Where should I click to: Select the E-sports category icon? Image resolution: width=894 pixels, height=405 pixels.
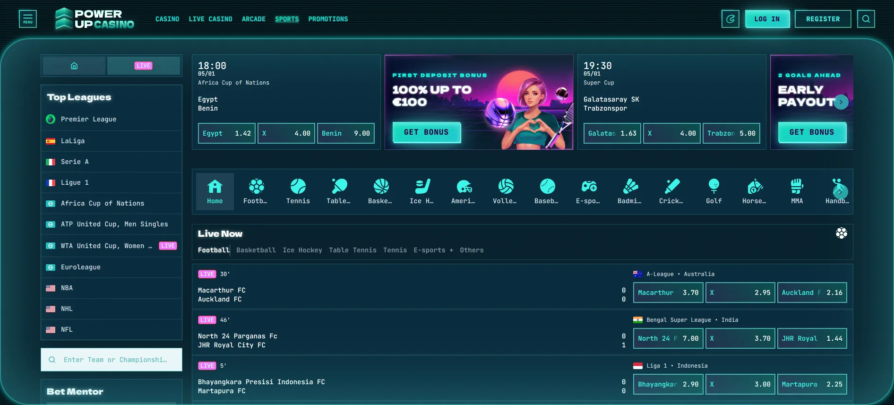coord(589,191)
